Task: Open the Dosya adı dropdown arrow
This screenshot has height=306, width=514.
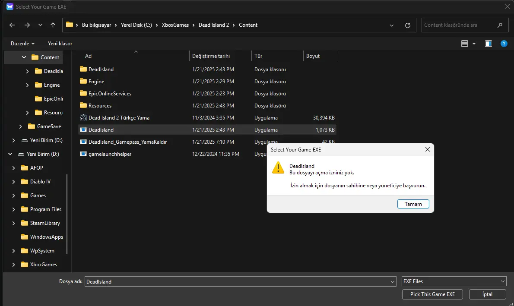Action: tap(392, 281)
